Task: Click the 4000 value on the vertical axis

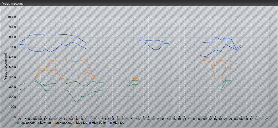Action: tap(13, 77)
